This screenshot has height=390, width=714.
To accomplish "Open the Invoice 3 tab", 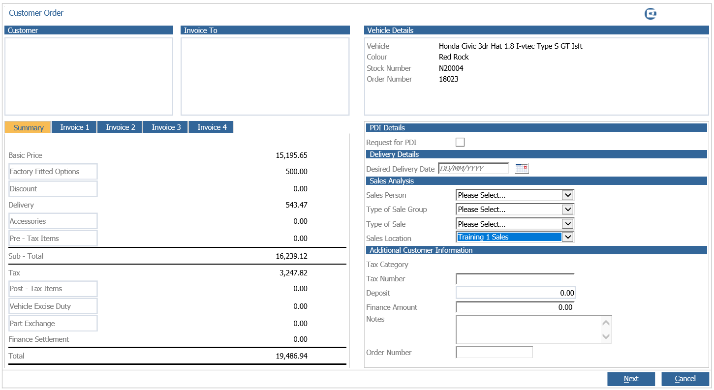I will click(x=166, y=127).
